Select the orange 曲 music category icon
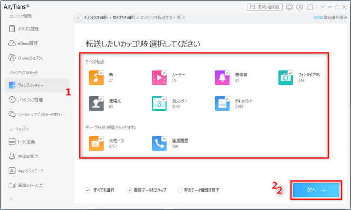Image resolution: width=351 pixels, height=210 pixels. [x=96, y=78]
